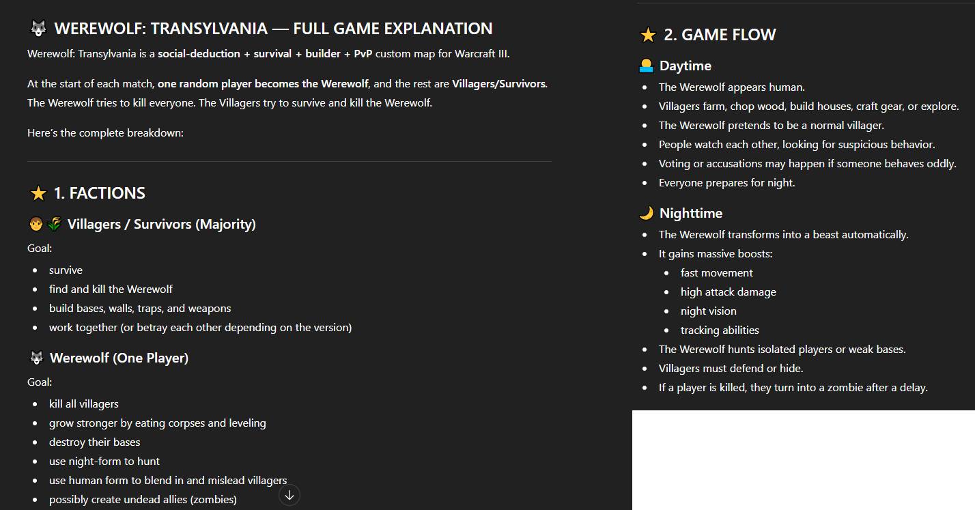This screenshot has width=975, height=510.
Task: Click the 'Here's the complete breakdown:' line
Action: tap(105, 132)
